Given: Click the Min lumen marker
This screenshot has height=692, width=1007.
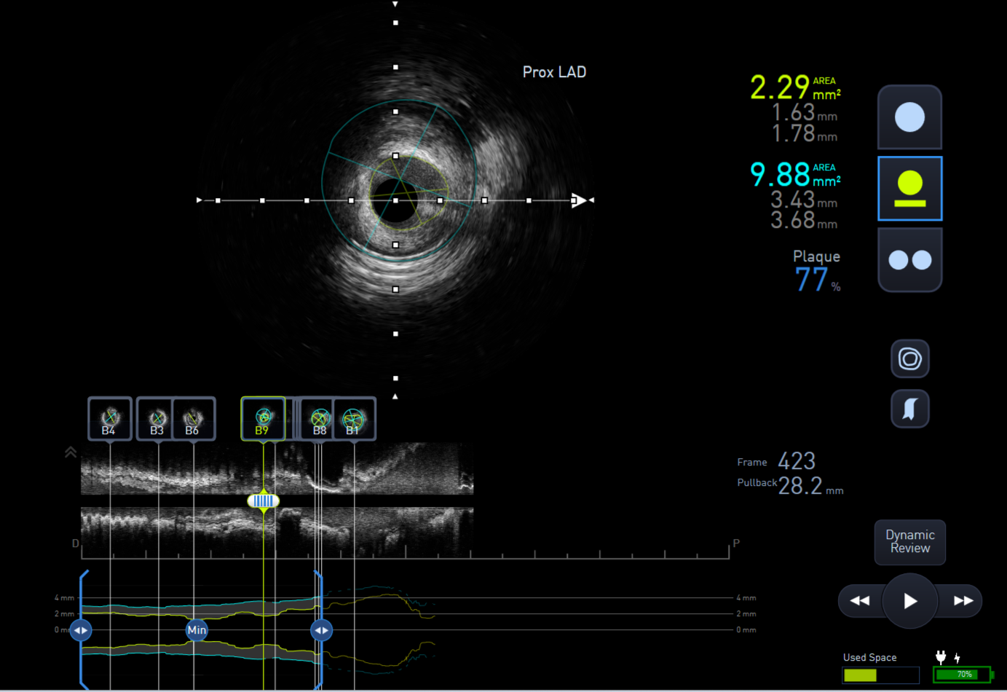Looking at the screenshot, I should coord(197,630).
